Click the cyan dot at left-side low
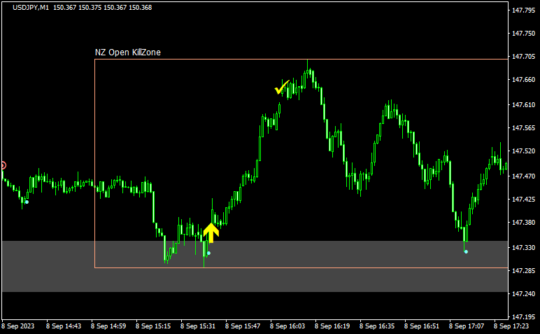 point(27,202)
